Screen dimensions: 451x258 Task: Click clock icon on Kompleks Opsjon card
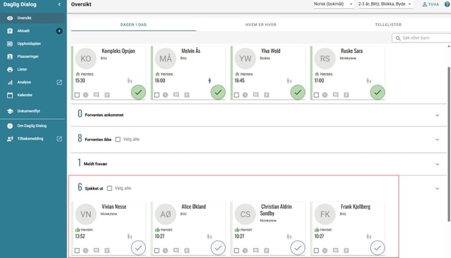[x=85, y=95]
